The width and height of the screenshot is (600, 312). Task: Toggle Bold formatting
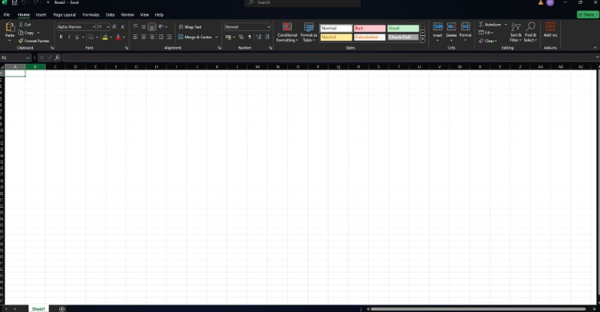61,37
